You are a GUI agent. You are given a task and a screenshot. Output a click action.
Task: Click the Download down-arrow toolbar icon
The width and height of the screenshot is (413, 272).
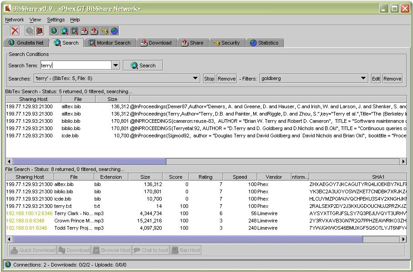click(85, 30)
